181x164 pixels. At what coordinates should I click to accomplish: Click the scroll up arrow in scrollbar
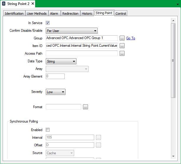pos(173,21)
